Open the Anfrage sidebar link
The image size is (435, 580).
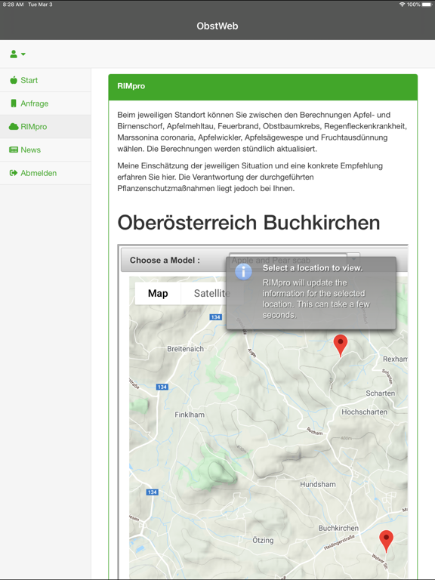point(35,103)
